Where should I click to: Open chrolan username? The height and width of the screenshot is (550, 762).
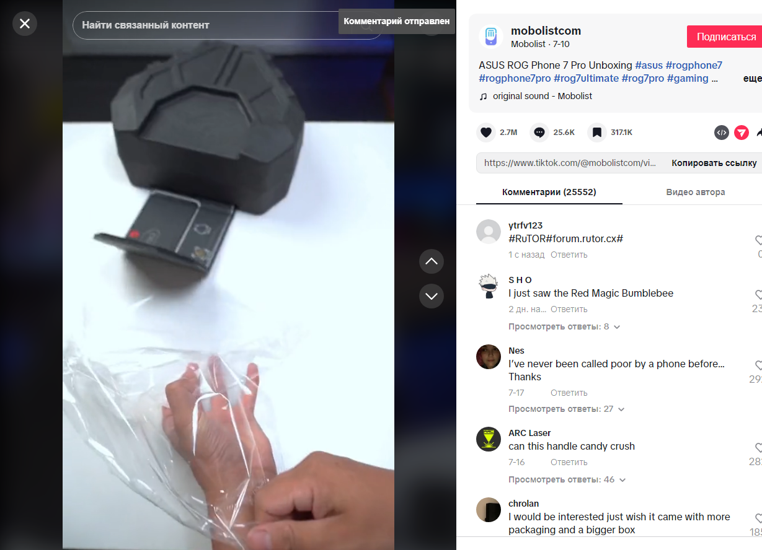(523, 504)
